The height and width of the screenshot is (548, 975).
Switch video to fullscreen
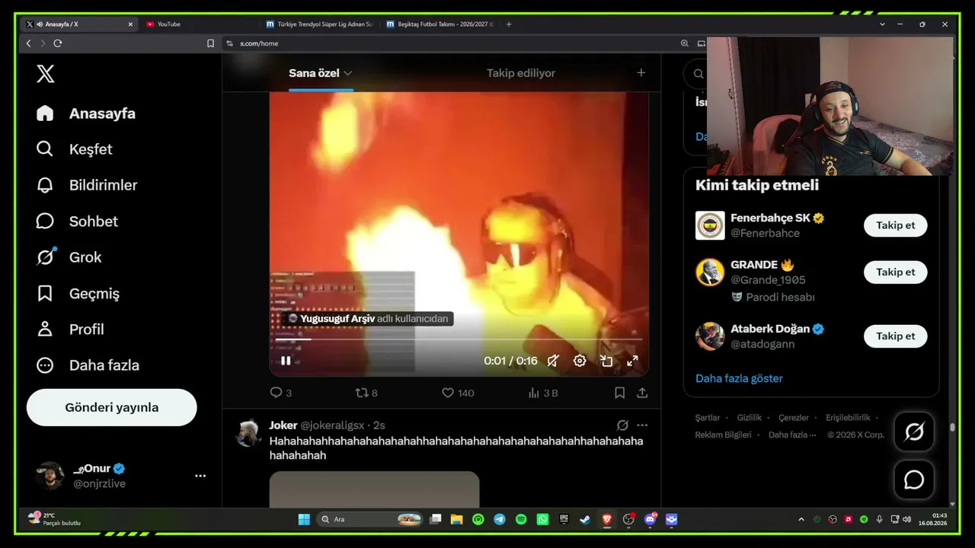tap(632, 361)
